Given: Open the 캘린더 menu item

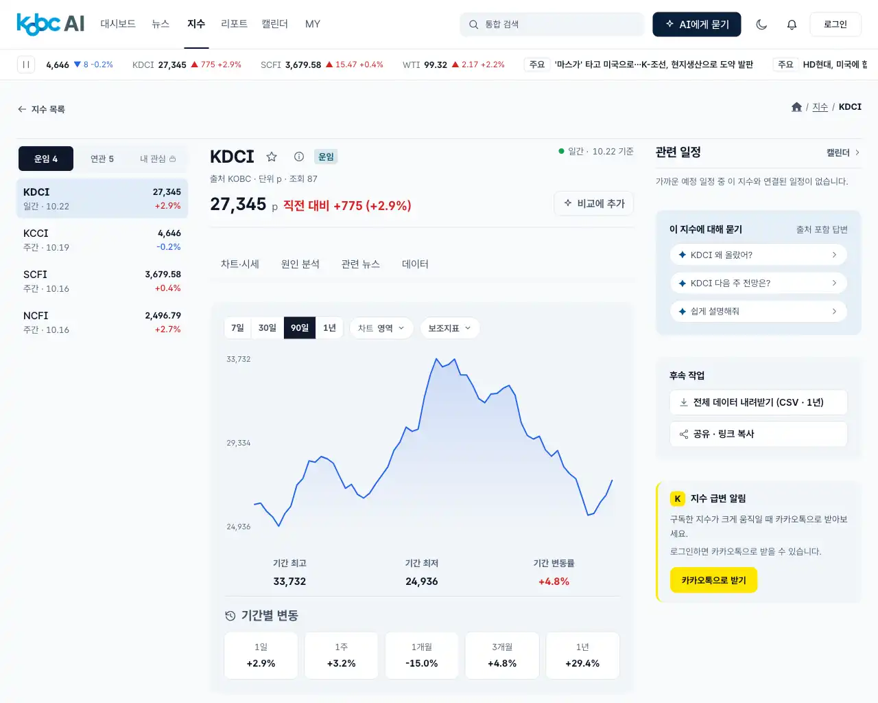Looking at the screenshot, I should pyautogui.click(x=274, y=24).
